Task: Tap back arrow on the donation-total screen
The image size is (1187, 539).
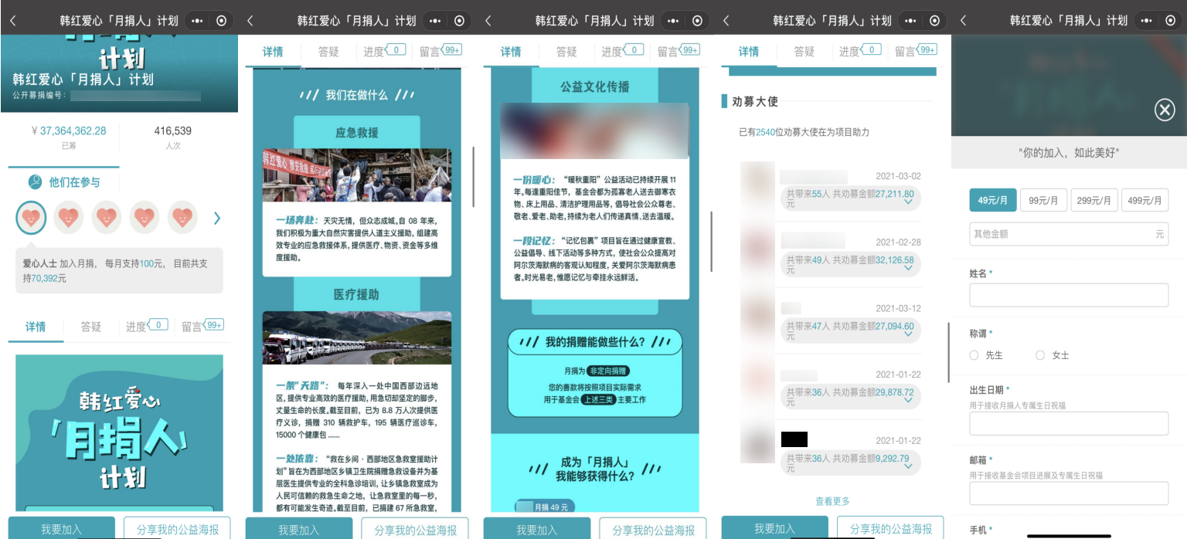Action: pos(12,21)
